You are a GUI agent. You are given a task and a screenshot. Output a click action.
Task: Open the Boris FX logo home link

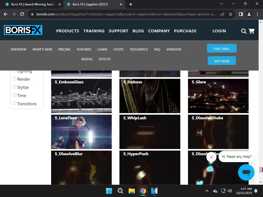coord(23,30)
